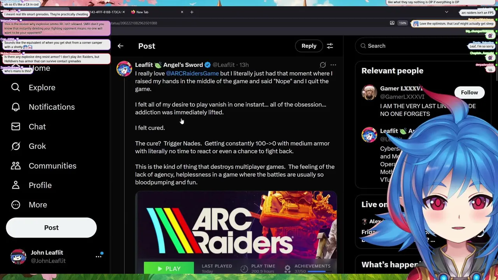Screen dimensions: 498x280
Task: Click the 13h post timestamp
Action: coord(244,65)
